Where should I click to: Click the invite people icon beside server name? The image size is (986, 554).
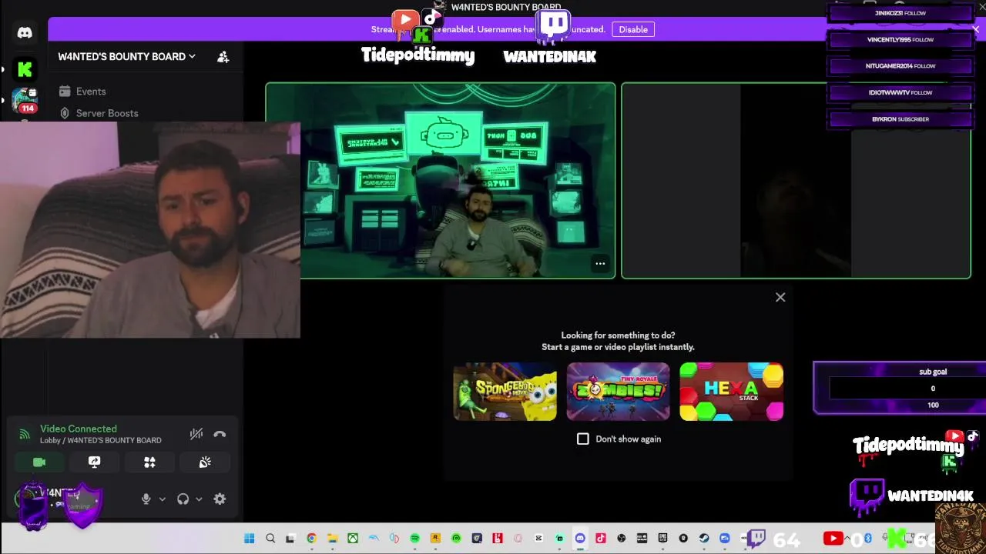click(x=223, y=57)
